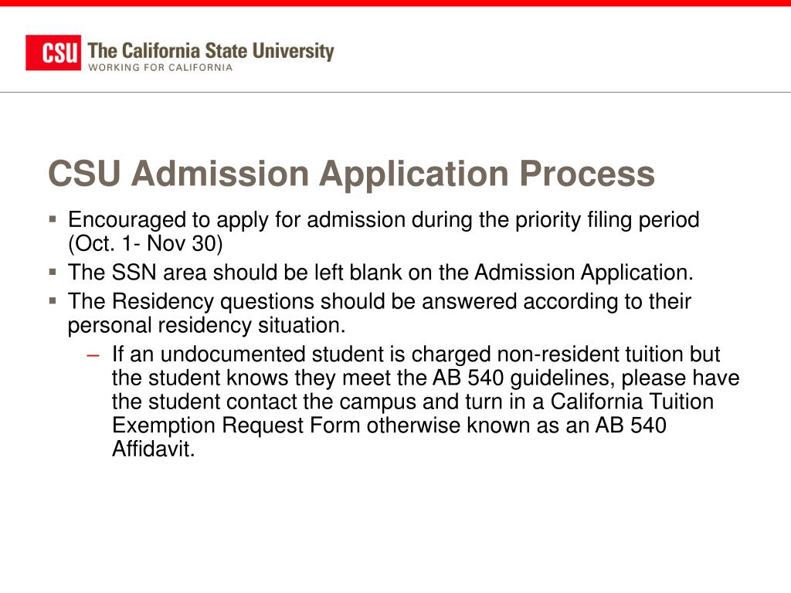Click the 'WORKING FOR CALIFORNIA' tagline
The height and width of the screenshot is (593, 791).
coord(161,68)
